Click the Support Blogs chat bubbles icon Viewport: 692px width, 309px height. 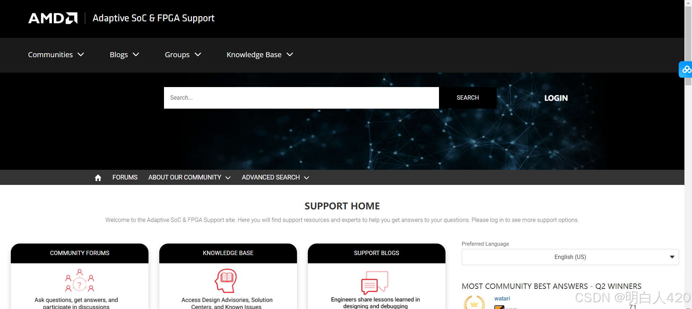[375, 282]
